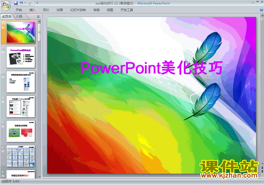The height and width of the screenshot is (185, 264).
Task: Select slide 1 thumbnail
Action: [x=21, y=32]
